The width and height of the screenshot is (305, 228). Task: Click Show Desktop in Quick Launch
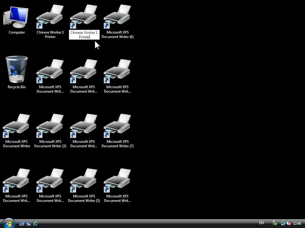(x=22, y=224)
